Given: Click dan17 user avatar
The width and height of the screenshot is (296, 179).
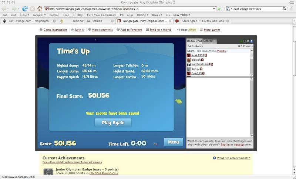Looking at the screenshot, I should point(189,69).
